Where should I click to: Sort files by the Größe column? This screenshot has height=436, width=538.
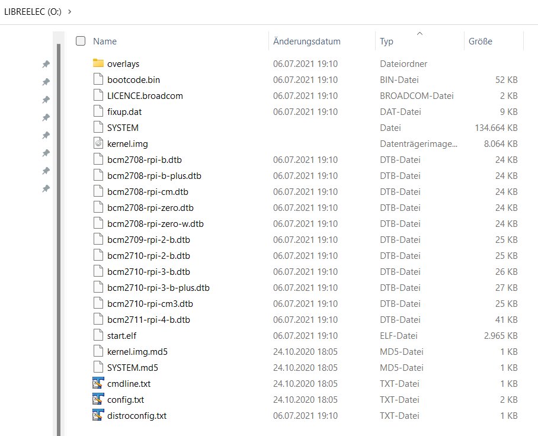point(481,41)
